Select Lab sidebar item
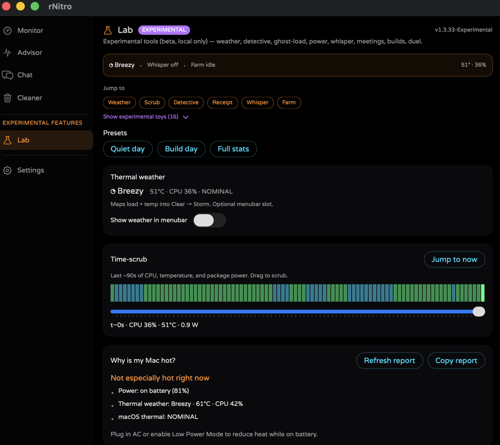500x445 pixels. point(46,140)
